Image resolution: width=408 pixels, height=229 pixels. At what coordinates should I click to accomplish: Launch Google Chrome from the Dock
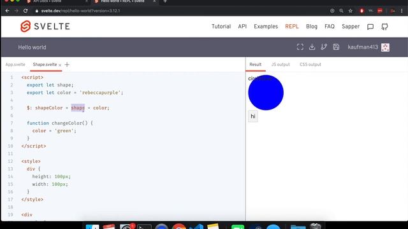click(179, 226)
